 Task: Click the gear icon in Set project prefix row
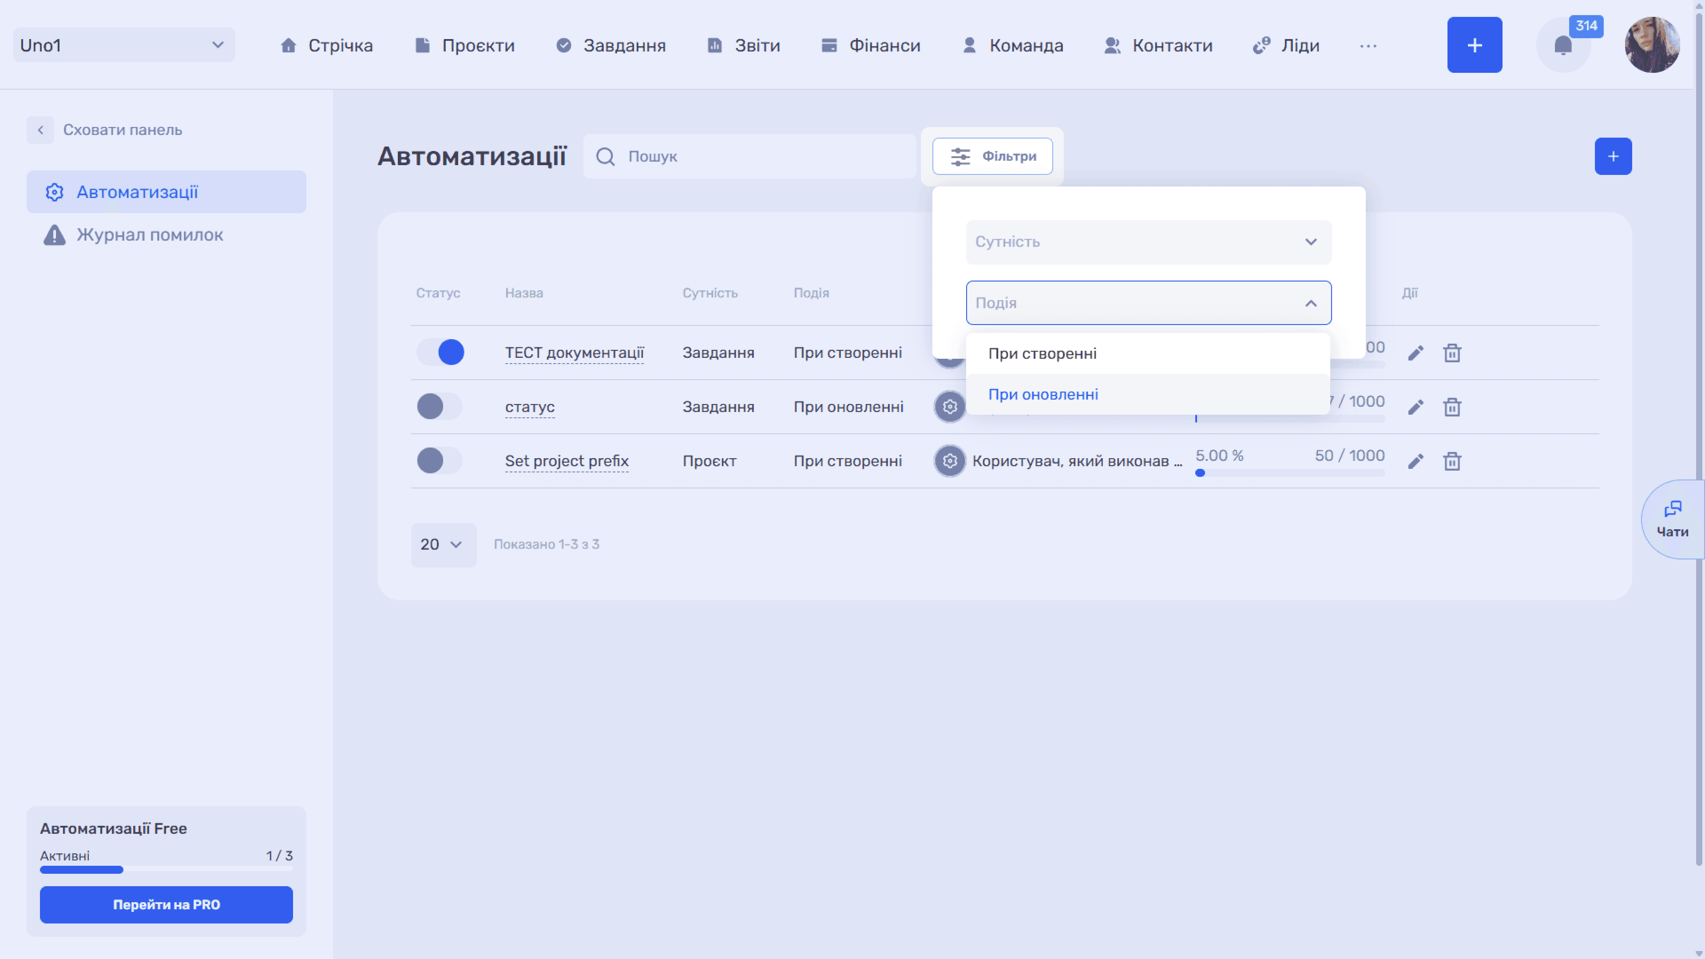(x=949, y=461)
